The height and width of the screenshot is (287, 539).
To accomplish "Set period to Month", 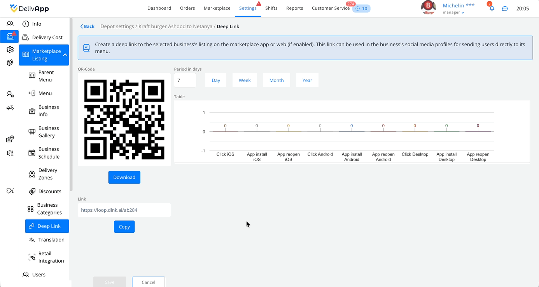I will tap(276, 80).
